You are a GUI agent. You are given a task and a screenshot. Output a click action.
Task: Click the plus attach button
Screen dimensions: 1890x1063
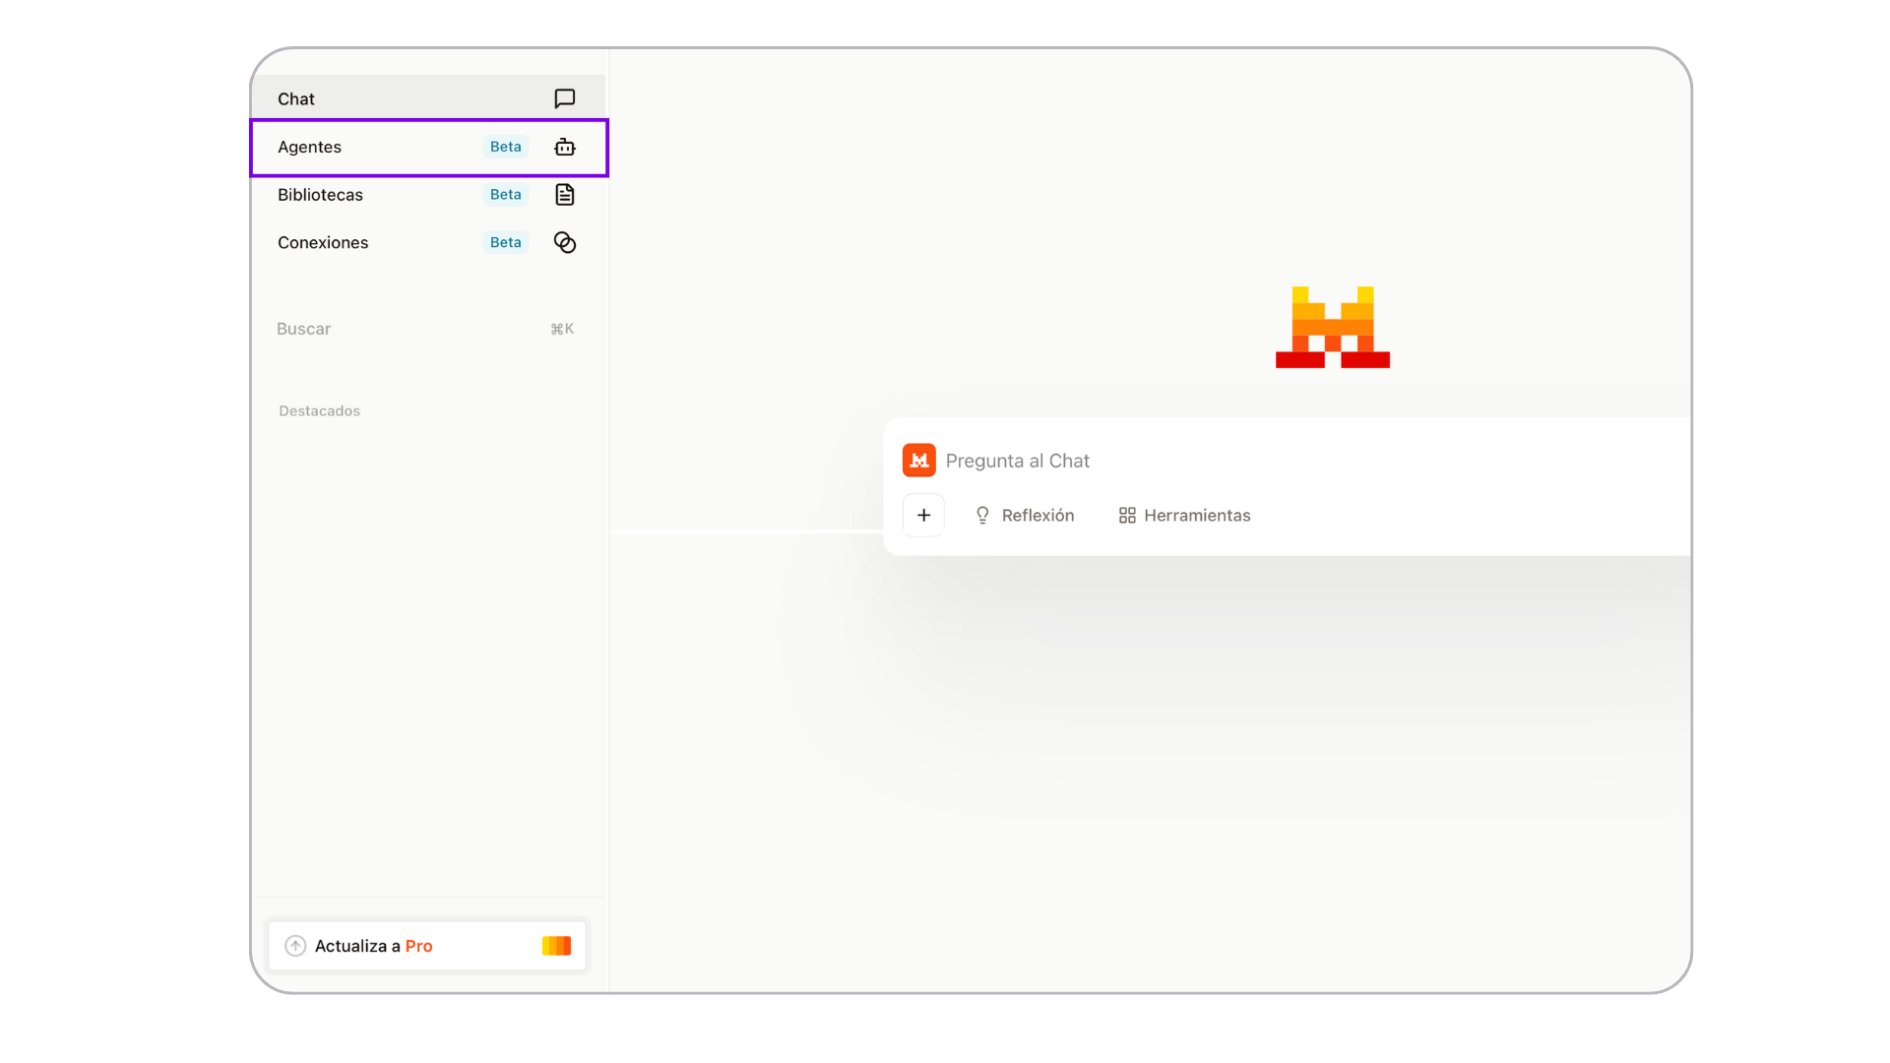pos(923,515)
